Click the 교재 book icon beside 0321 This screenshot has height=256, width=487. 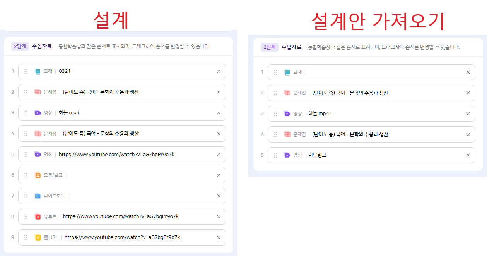click(x=38, y=71)
